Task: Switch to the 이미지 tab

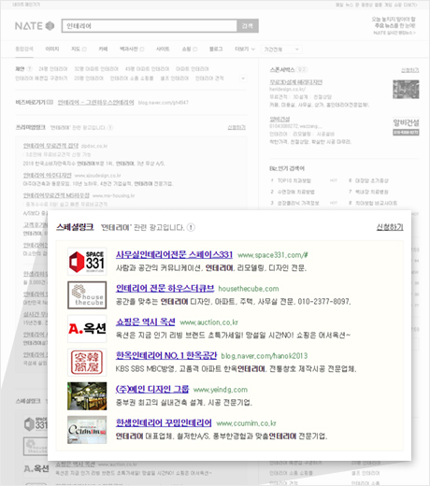Action: [x=52, y=50]
